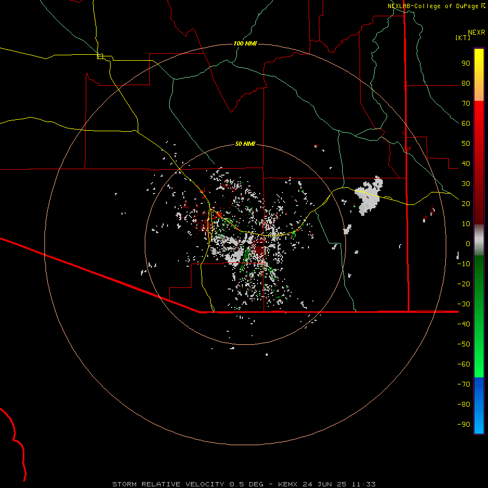Screen dimensions: 488x488
Task: Click the 100 NMI range ring label
Action: (245, 43)
